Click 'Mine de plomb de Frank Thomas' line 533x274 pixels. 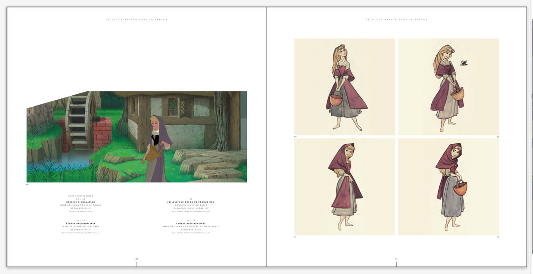pos(81,205)
